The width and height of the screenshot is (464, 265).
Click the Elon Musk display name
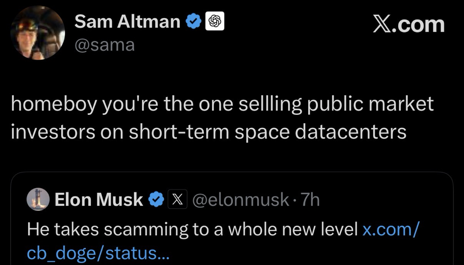point(99,200)
